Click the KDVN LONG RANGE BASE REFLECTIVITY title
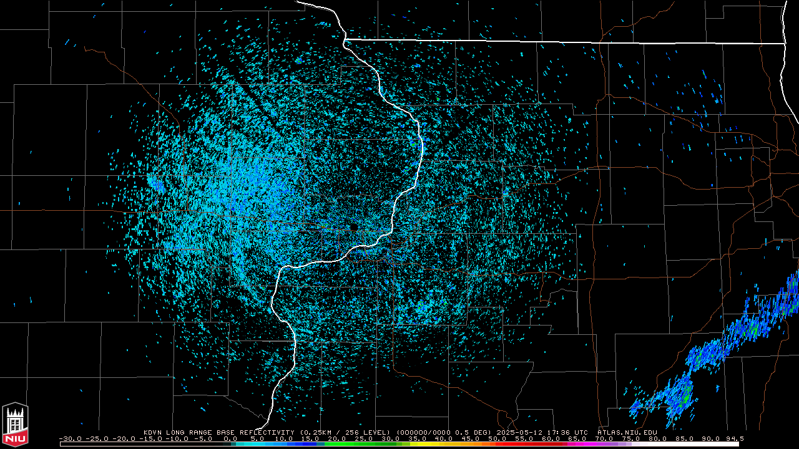The width and height of the screenshot is (799, 449). [218, 432]
